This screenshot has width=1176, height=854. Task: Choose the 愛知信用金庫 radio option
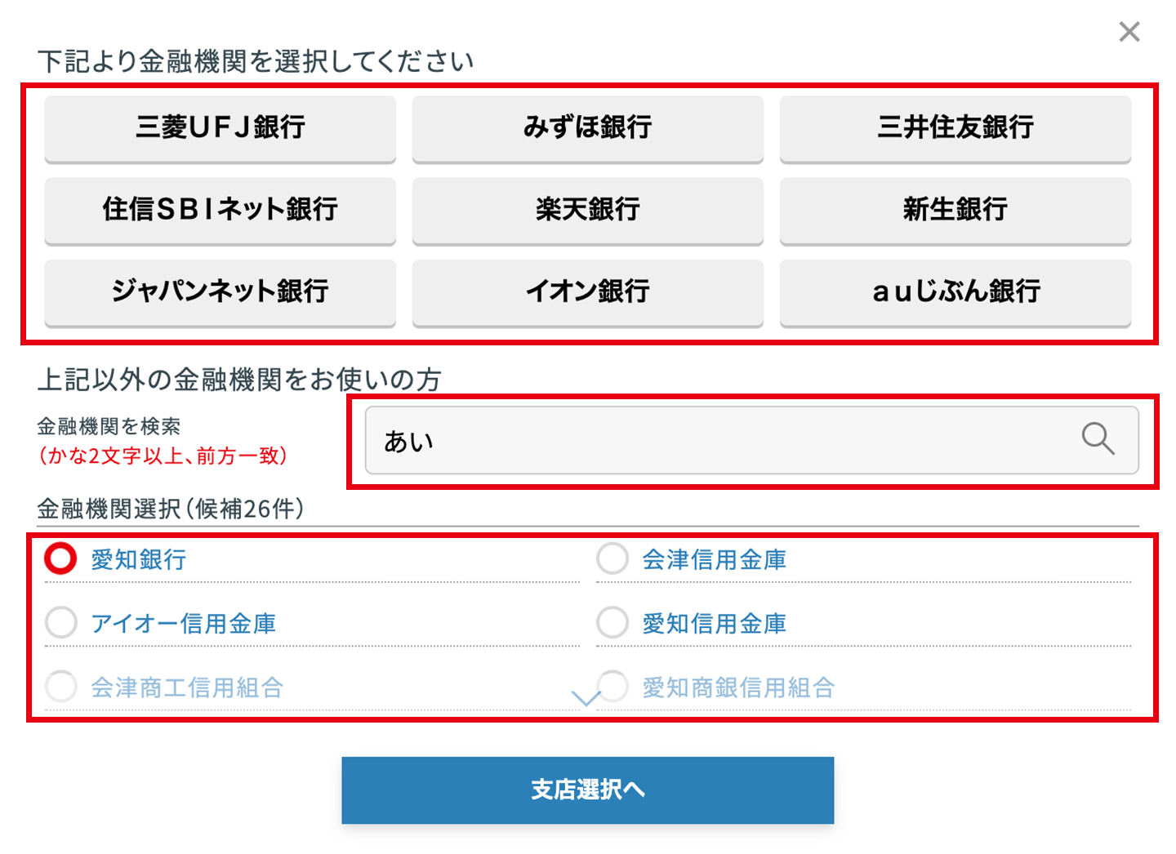click(x=612, y=623)
